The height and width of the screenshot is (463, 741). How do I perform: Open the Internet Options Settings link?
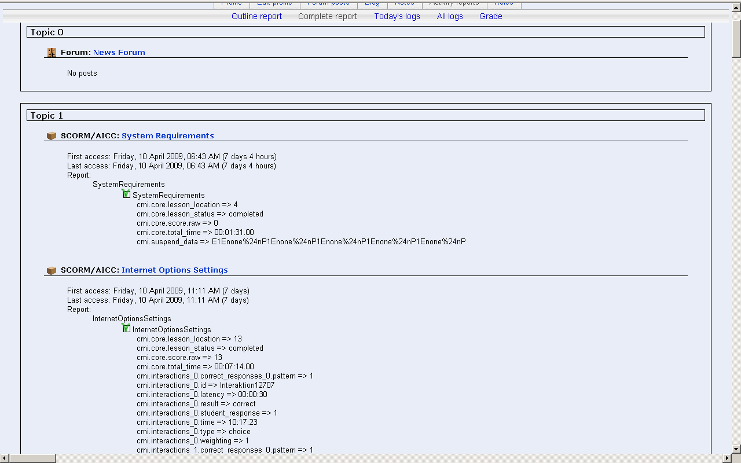(175, 270)
